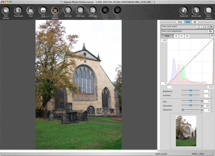
Task: Click the Tone curve assist revert button
Action: [210, 27]
